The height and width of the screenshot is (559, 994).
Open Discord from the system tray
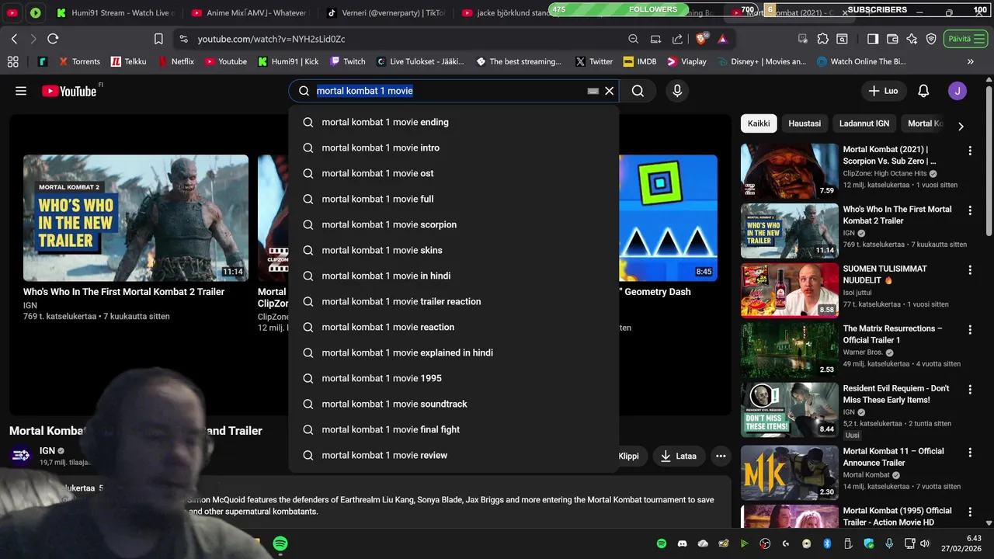tap(683, 543)
